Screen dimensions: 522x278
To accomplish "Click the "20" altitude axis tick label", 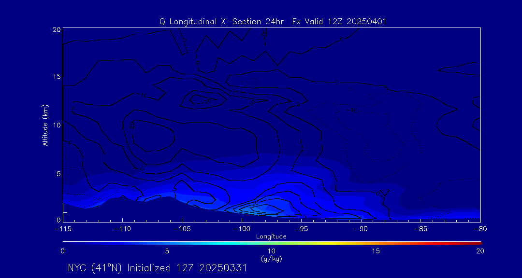I will [x=57, y=29].
